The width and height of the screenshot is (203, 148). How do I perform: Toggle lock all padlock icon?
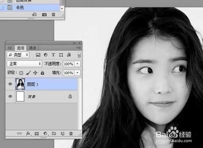(42, 73)
